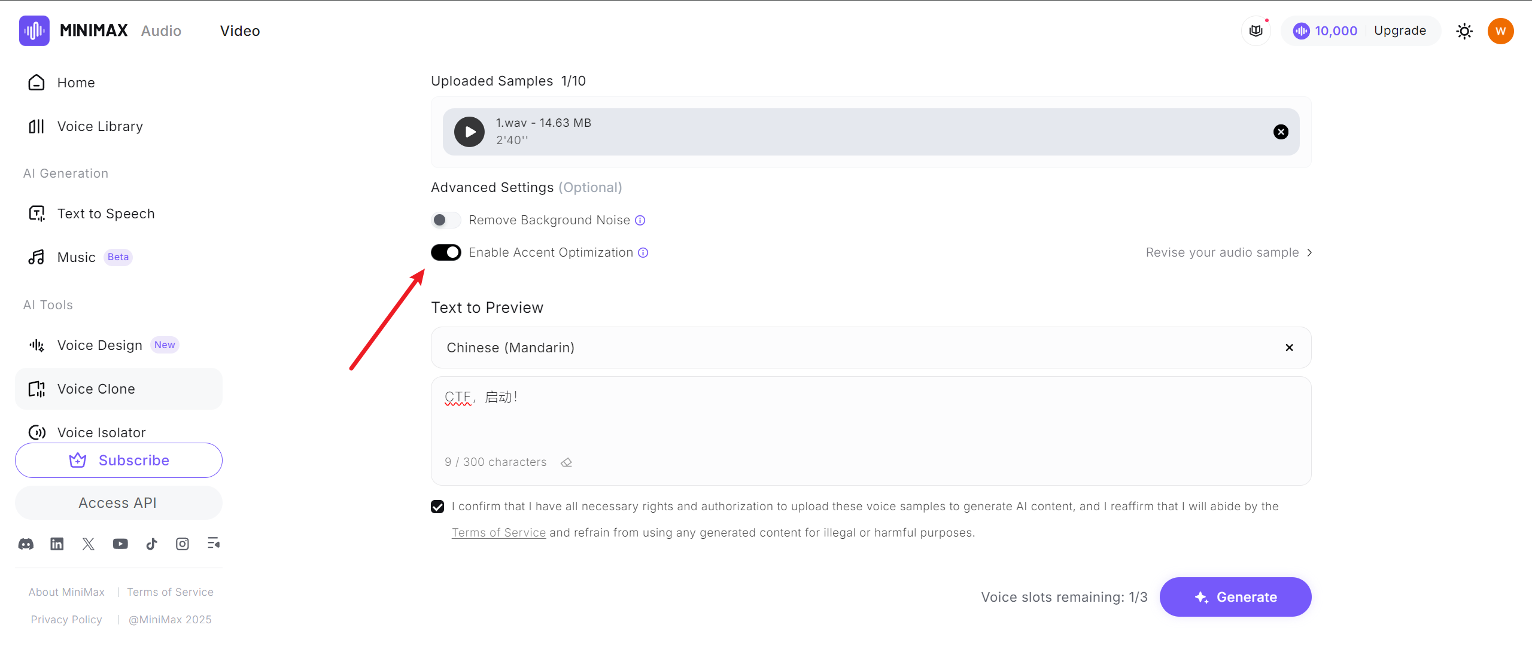
Task: Click info icon beside Remove Background Noise
Action: pyautogui.click(x=640, y=220)
